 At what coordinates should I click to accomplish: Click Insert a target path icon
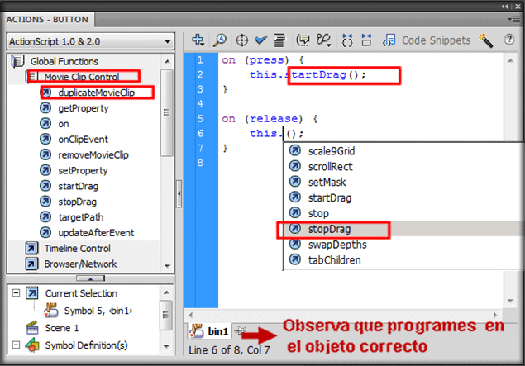point(241,40)
